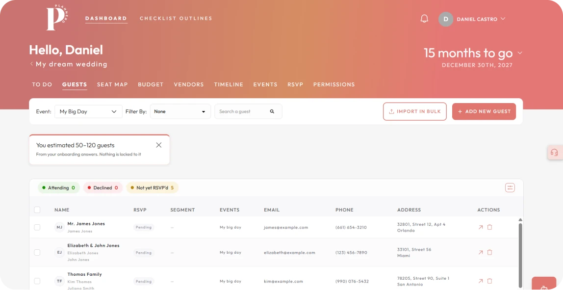
Task: Click the Planner P logo
Action: [57, 19]
